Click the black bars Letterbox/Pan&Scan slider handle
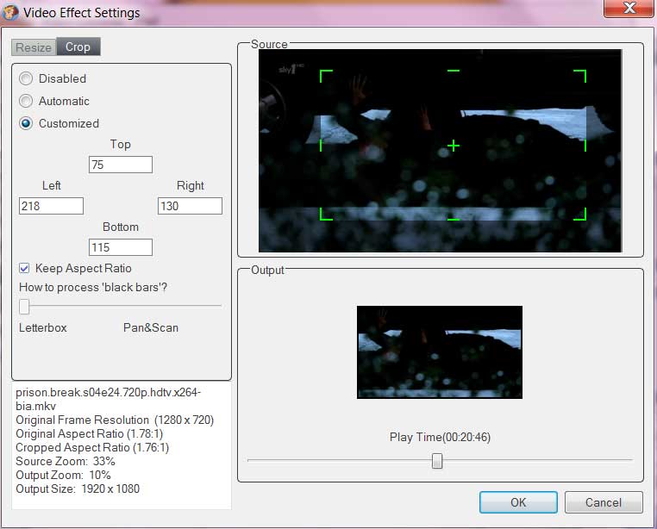The width and height of the screenshot is (657, 529). point(24,306)
